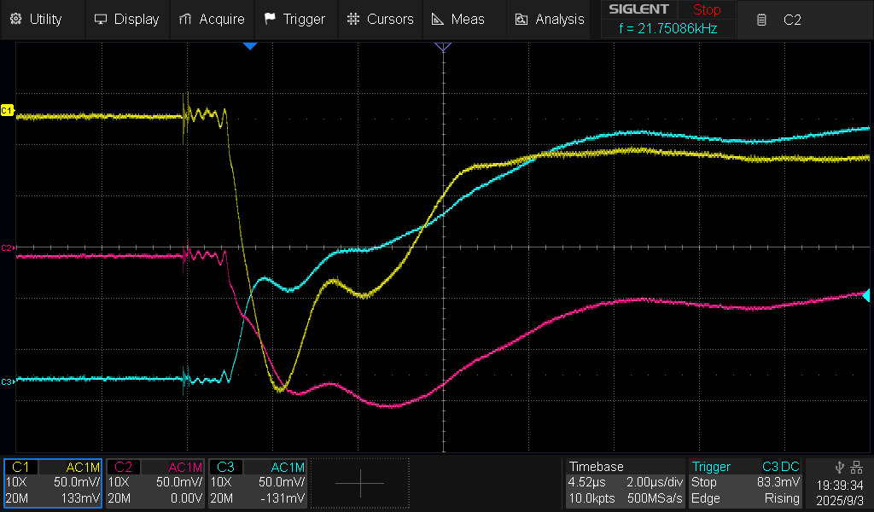Expand the Timebase settings box
874x512 pixels.
click(625, 483)
